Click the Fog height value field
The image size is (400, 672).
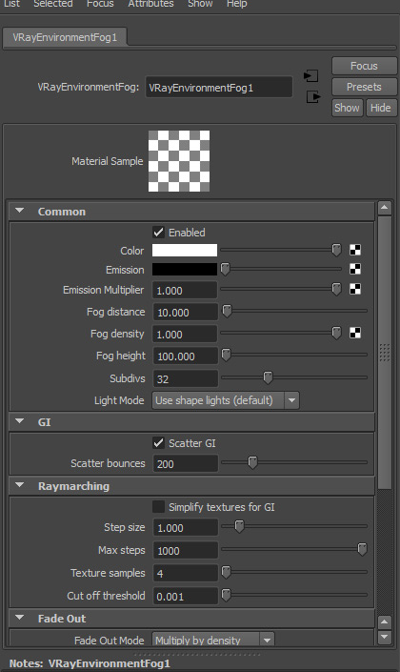coord(185,356)
